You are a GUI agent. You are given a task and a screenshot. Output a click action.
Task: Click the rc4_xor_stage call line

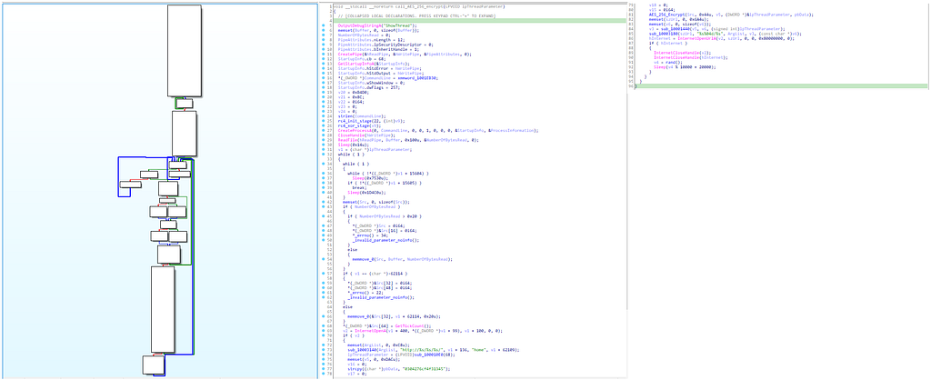(x=360, y=125)
